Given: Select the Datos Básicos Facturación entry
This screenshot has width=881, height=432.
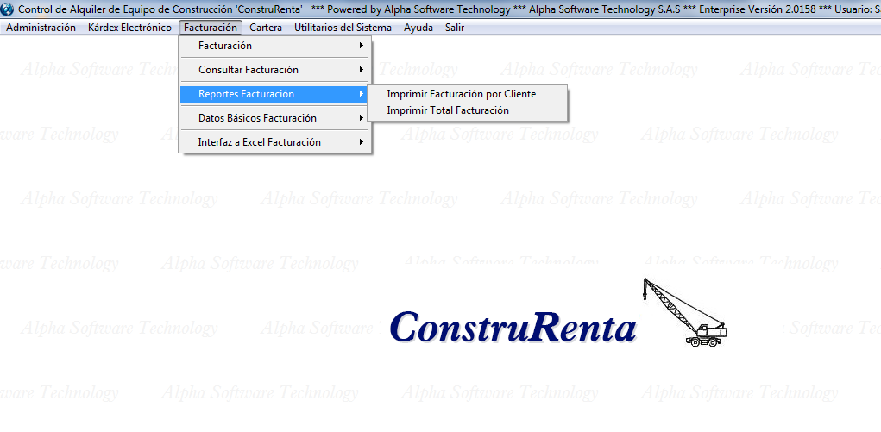Looking at the screenshot, I should click(x=257, y=118).
